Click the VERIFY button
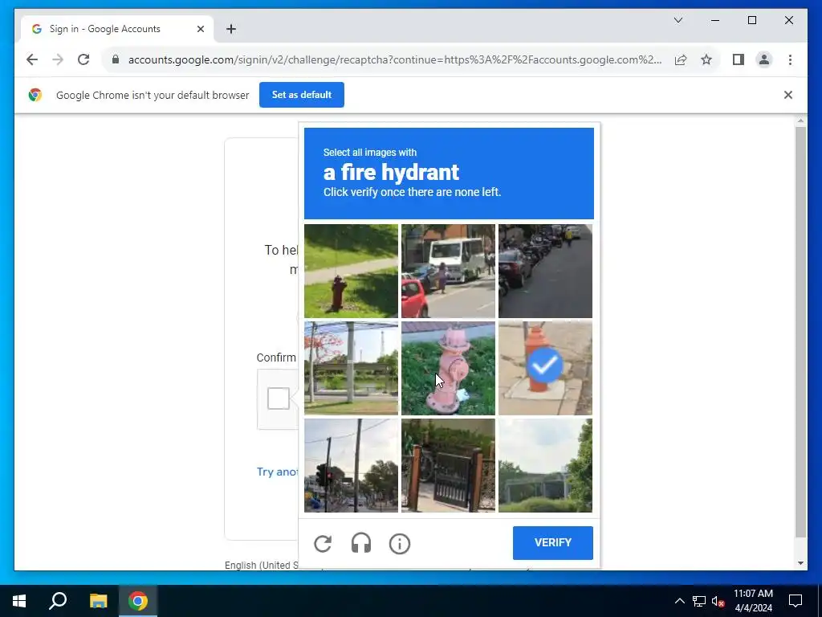 click(x=552, y=542)
